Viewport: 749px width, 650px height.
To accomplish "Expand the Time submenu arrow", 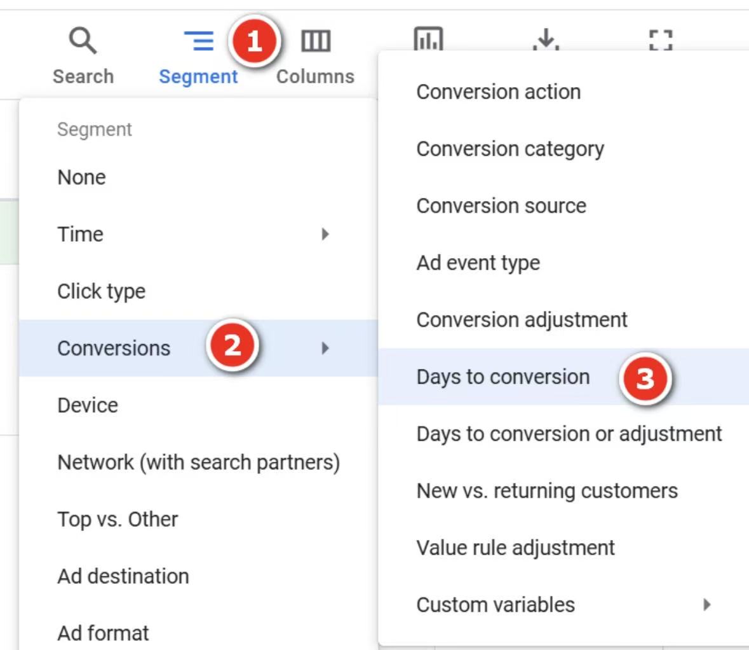I will pos(325,234).
